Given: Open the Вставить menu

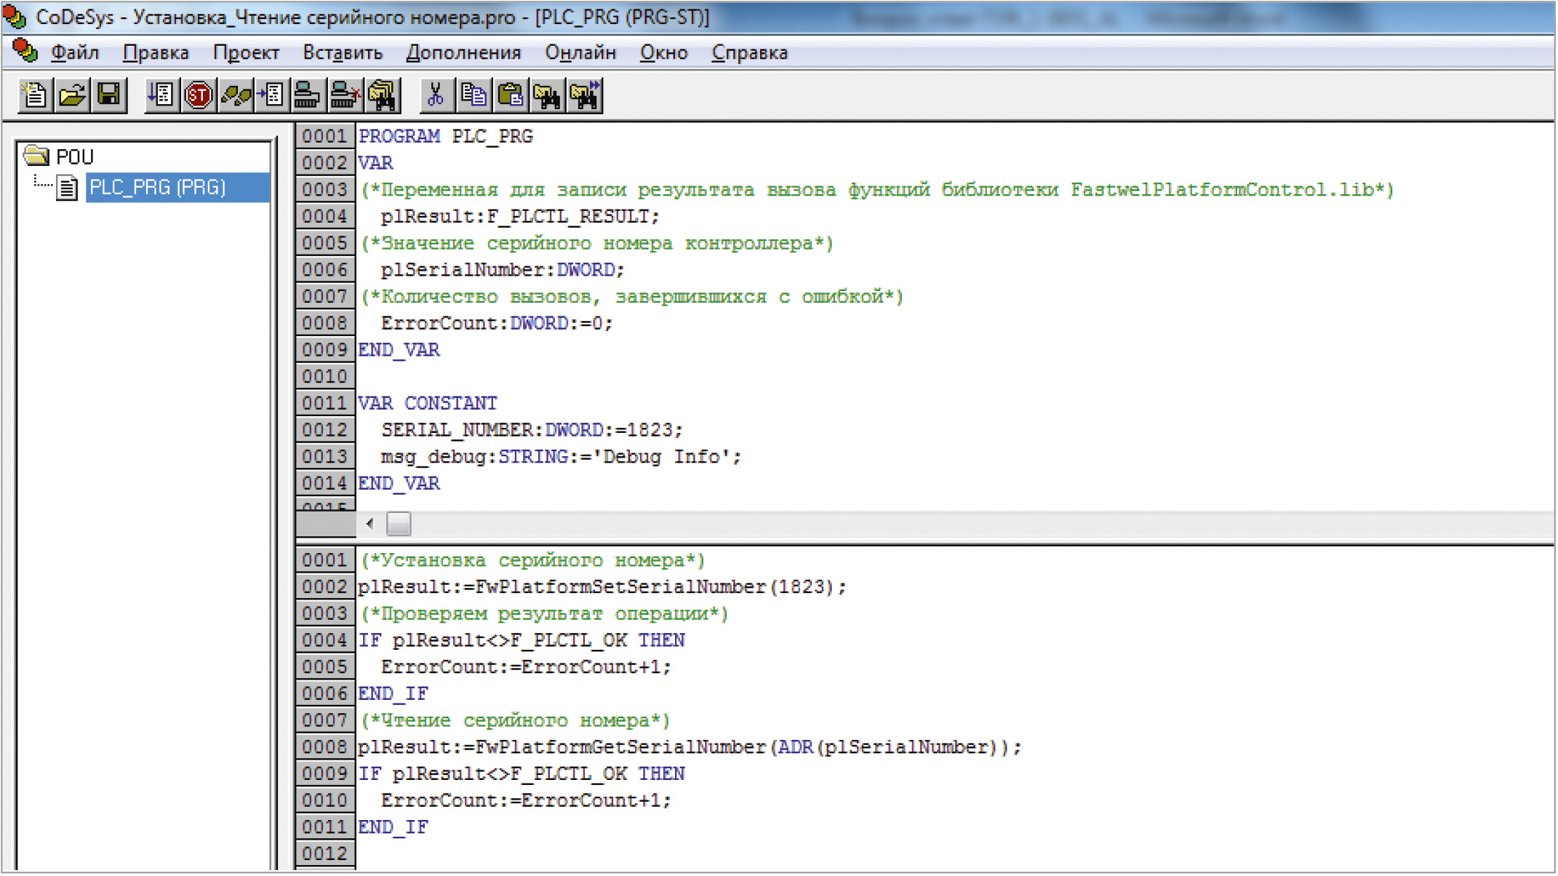Looking at the screenshot, I should click(x=343, y=53).
